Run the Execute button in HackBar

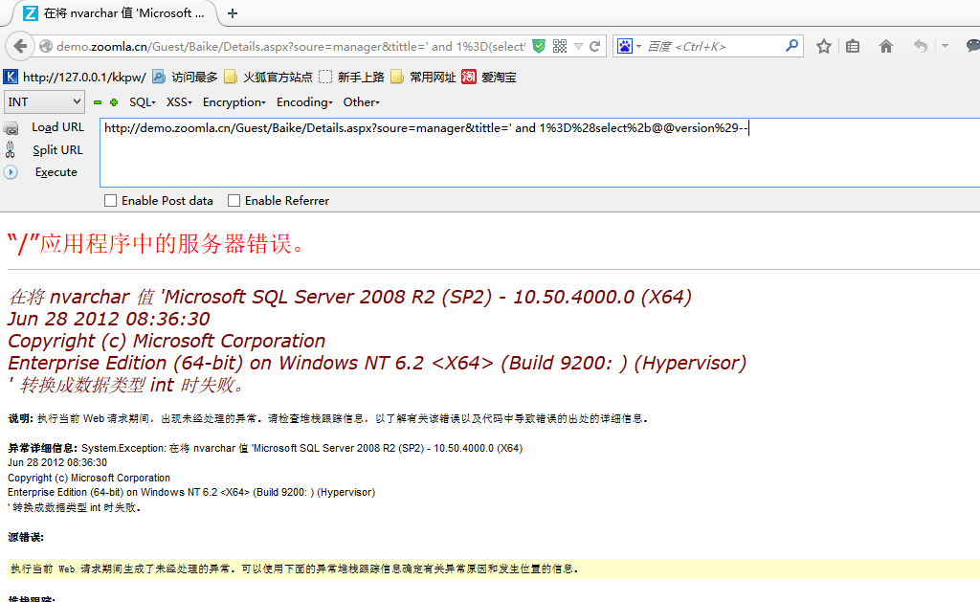[x=56, y=172]
